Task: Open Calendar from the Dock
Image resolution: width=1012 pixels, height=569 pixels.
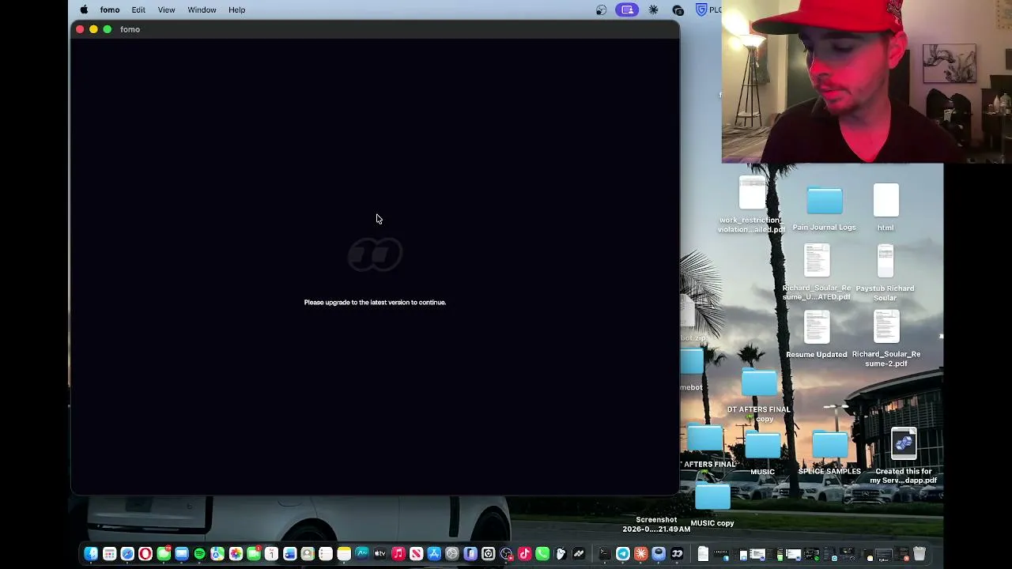Action: click(271, 554)
